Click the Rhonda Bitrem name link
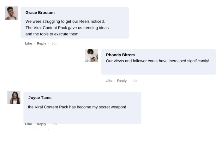 120,55
